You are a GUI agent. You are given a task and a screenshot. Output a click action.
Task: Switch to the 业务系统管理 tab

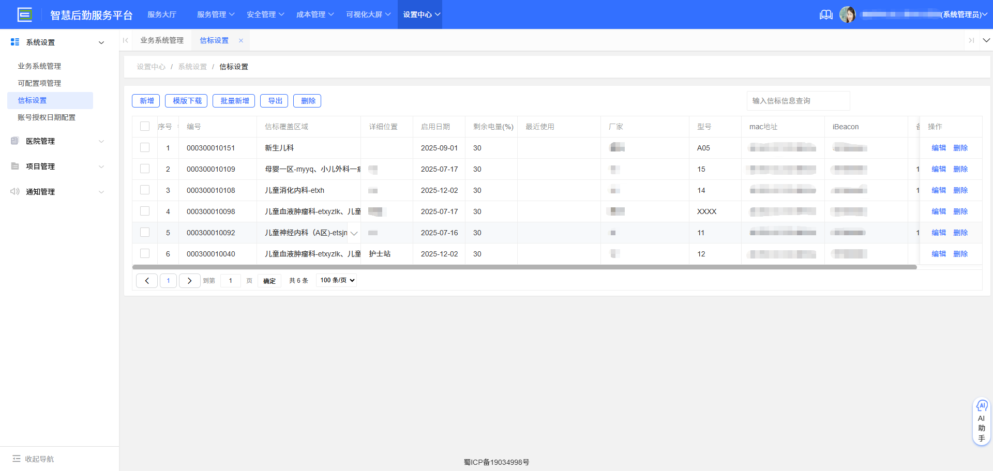161,40
